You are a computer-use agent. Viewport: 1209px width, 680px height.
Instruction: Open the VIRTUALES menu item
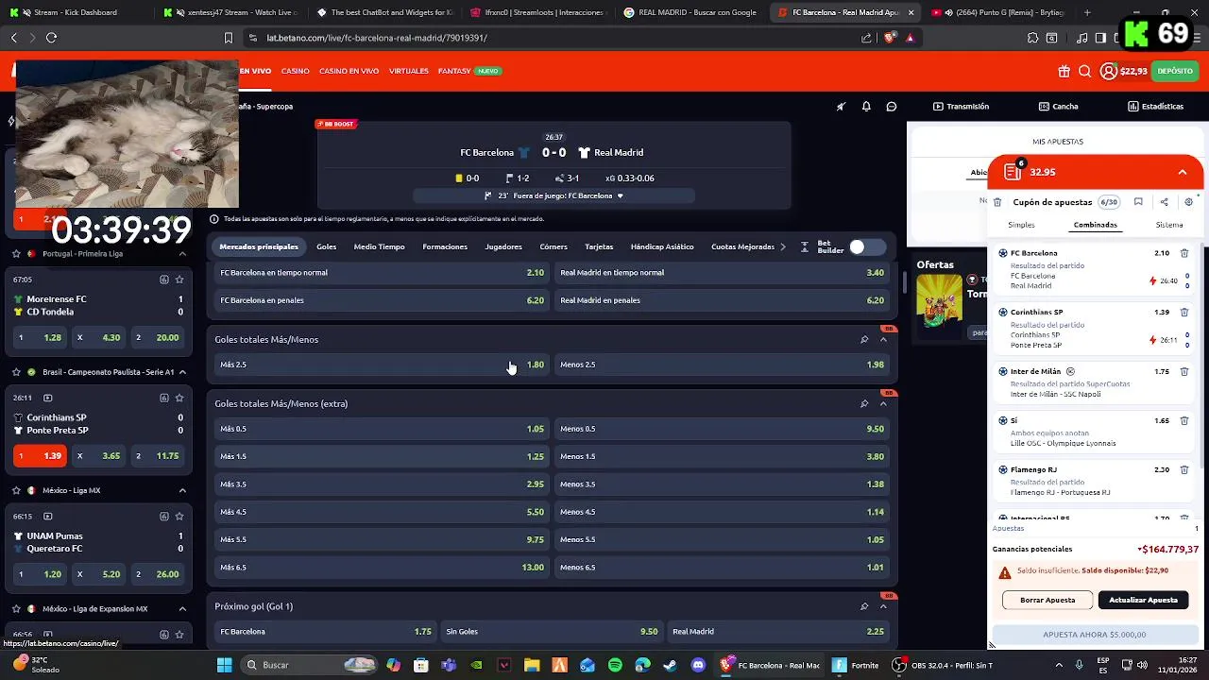pos(409,71)
